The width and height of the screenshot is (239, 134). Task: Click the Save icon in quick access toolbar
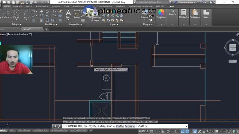13,2
